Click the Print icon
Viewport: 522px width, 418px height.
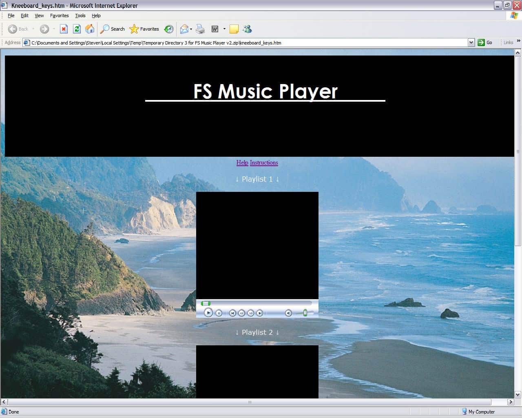[x=200, y=29]
